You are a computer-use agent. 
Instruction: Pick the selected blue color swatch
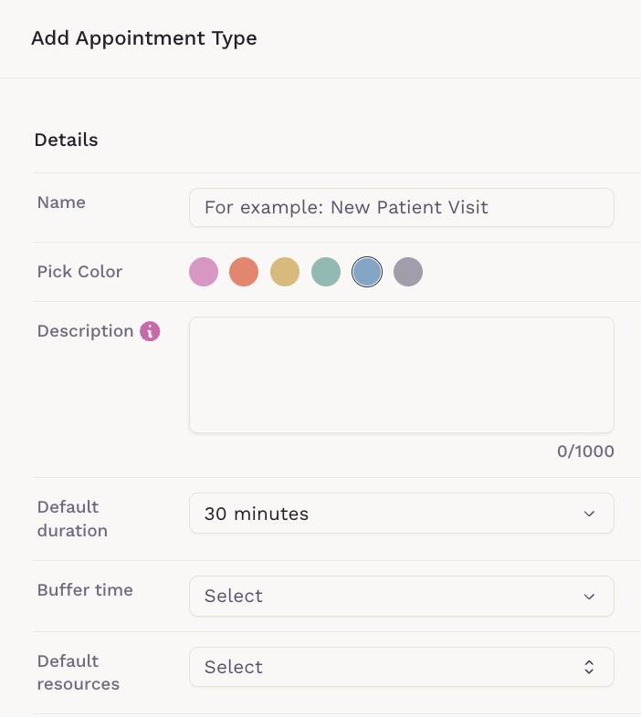[367, 272]
